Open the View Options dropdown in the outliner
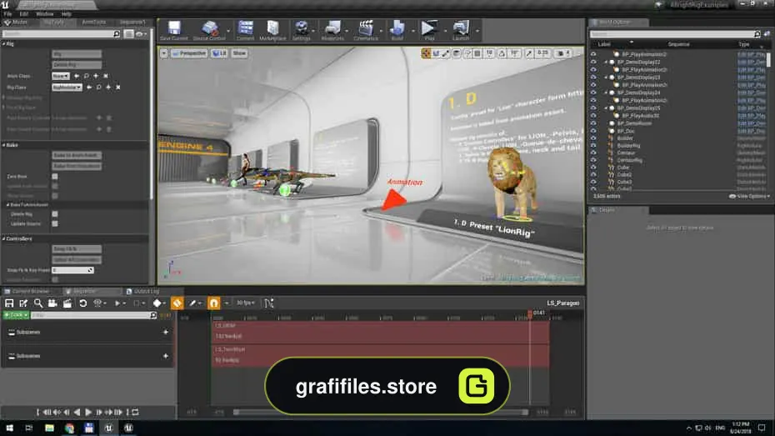The height and width of the screenshot is (436, 775). (749, 196)
